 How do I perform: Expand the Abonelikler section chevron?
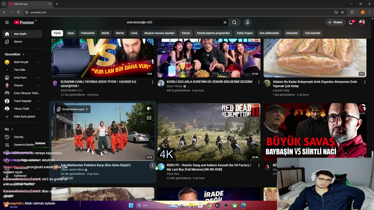pos(24,55)
